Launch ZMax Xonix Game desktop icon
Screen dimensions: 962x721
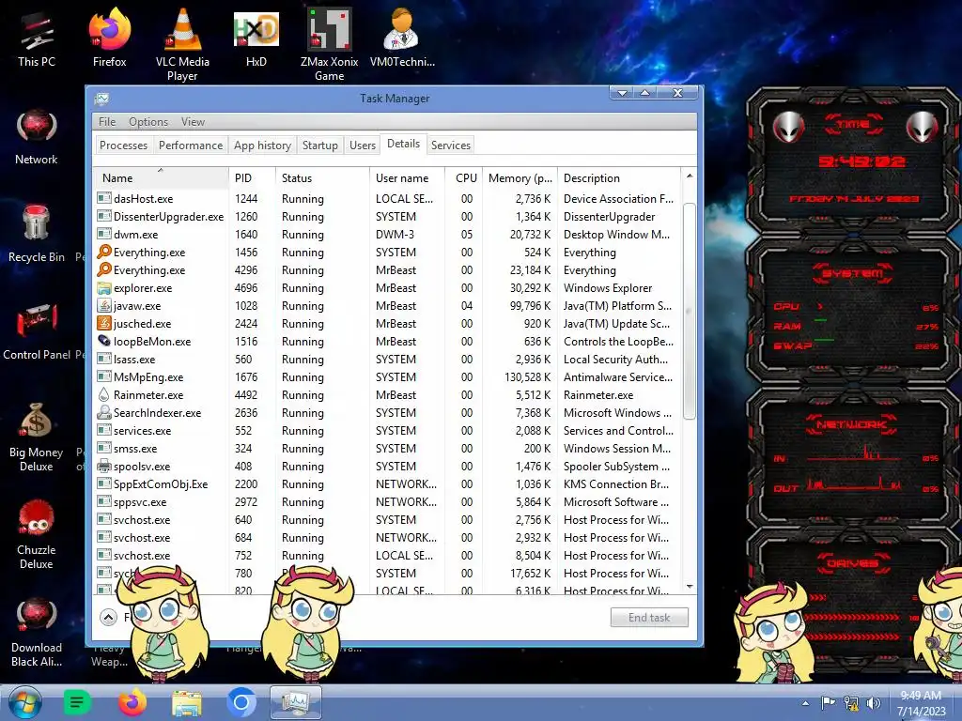click(x=330, y=45)
